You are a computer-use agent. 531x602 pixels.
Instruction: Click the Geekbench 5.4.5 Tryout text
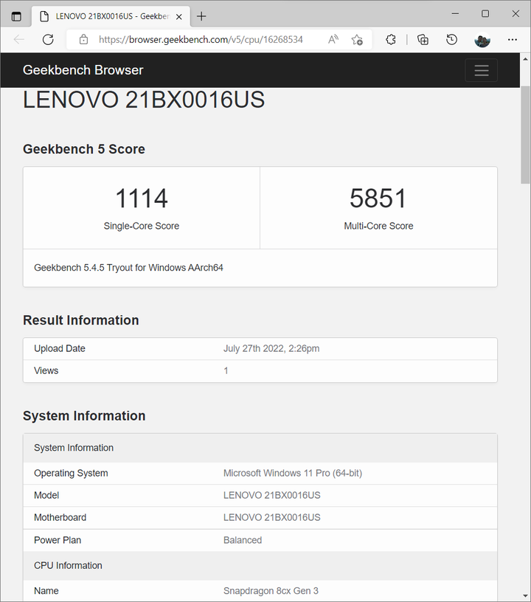pyautogui.click(x=128, y=268)
